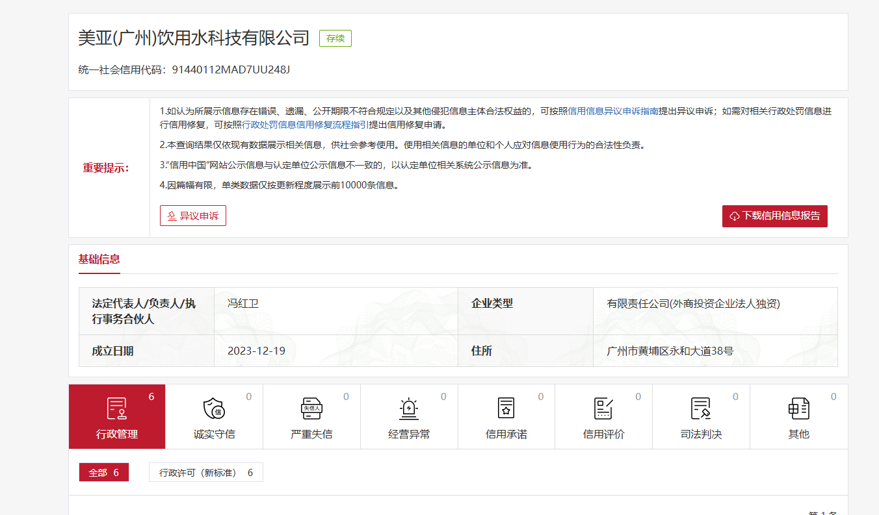
Task: Click the 司法判决 icon
Action: coord(701,408)
